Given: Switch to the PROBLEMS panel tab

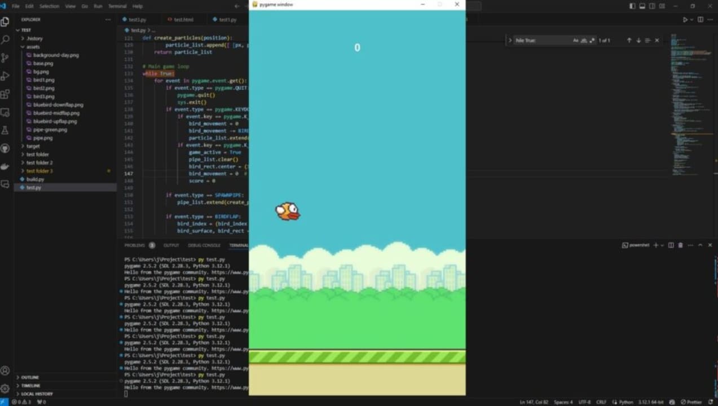Looking at the screenshot, I should (x=135, y=245).
